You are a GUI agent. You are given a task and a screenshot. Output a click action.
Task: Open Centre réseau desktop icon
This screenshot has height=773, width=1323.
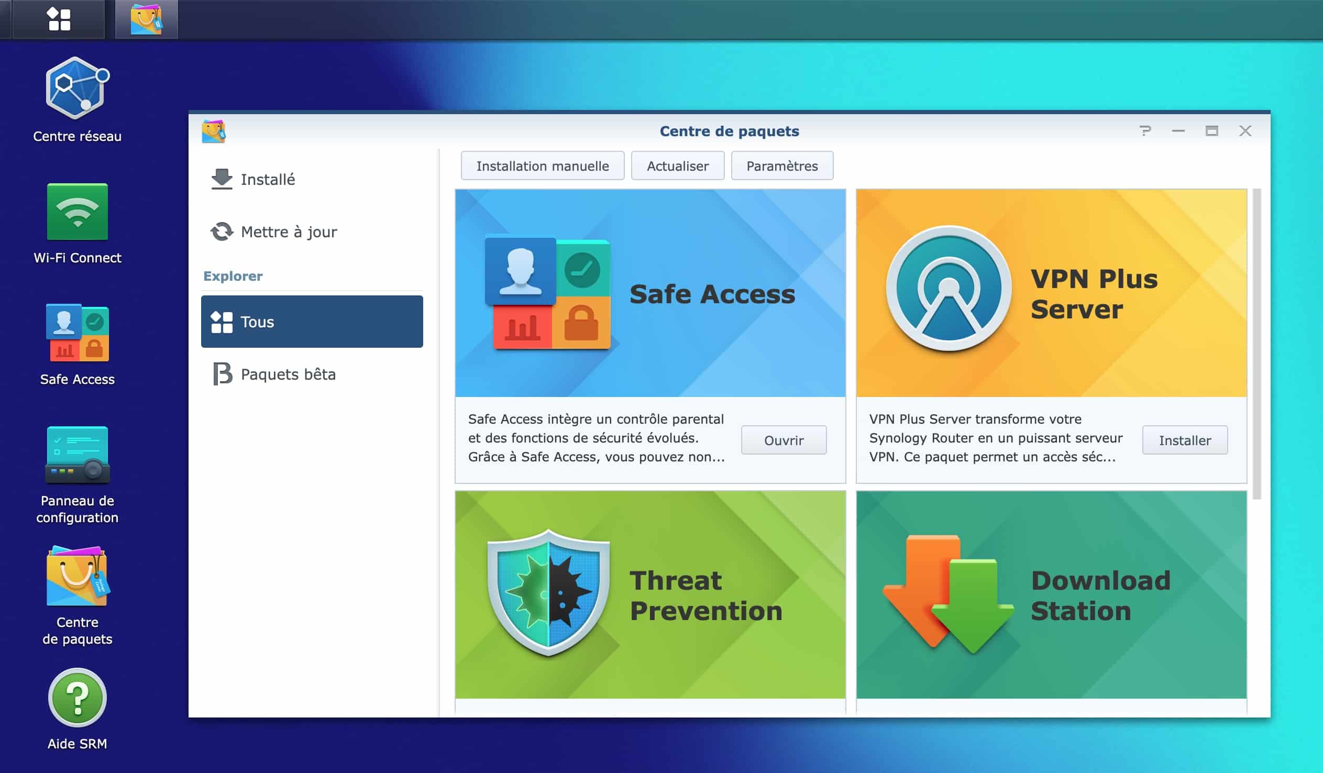pyautogui.click(x=77, y=100)
